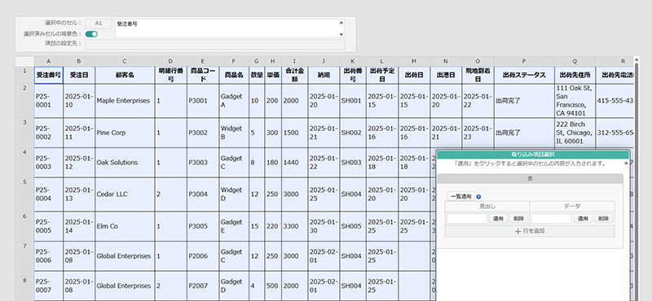Click product code cell P2007
This screenshot has width=652, height=301.
tap(203, 286)
